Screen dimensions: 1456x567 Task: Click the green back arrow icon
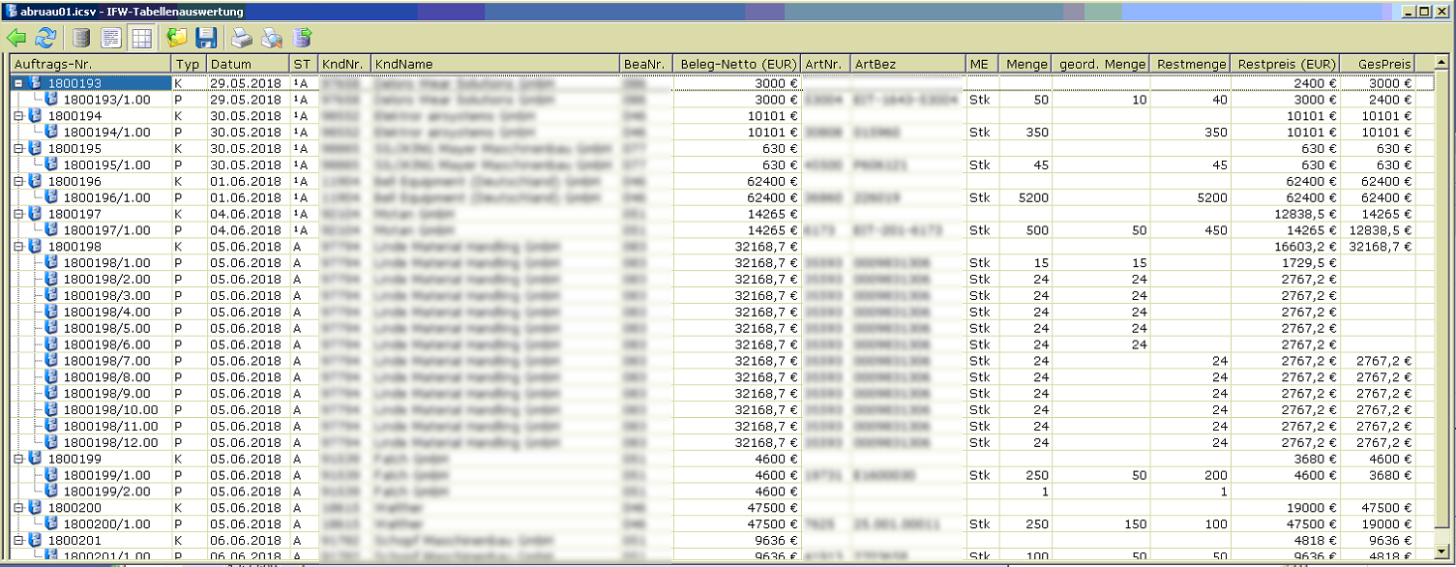point(16,38)
